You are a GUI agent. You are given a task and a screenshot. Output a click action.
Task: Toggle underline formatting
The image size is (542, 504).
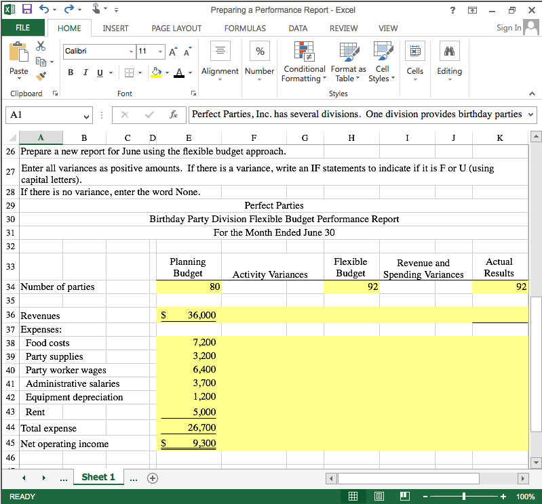click(x=100, y=72)
